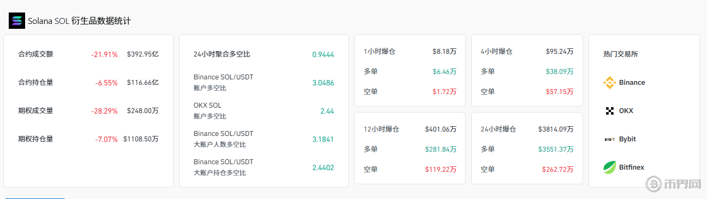Open the OKX exchange name link
This screenshot has height=199, width=707.
coord(626,111)
